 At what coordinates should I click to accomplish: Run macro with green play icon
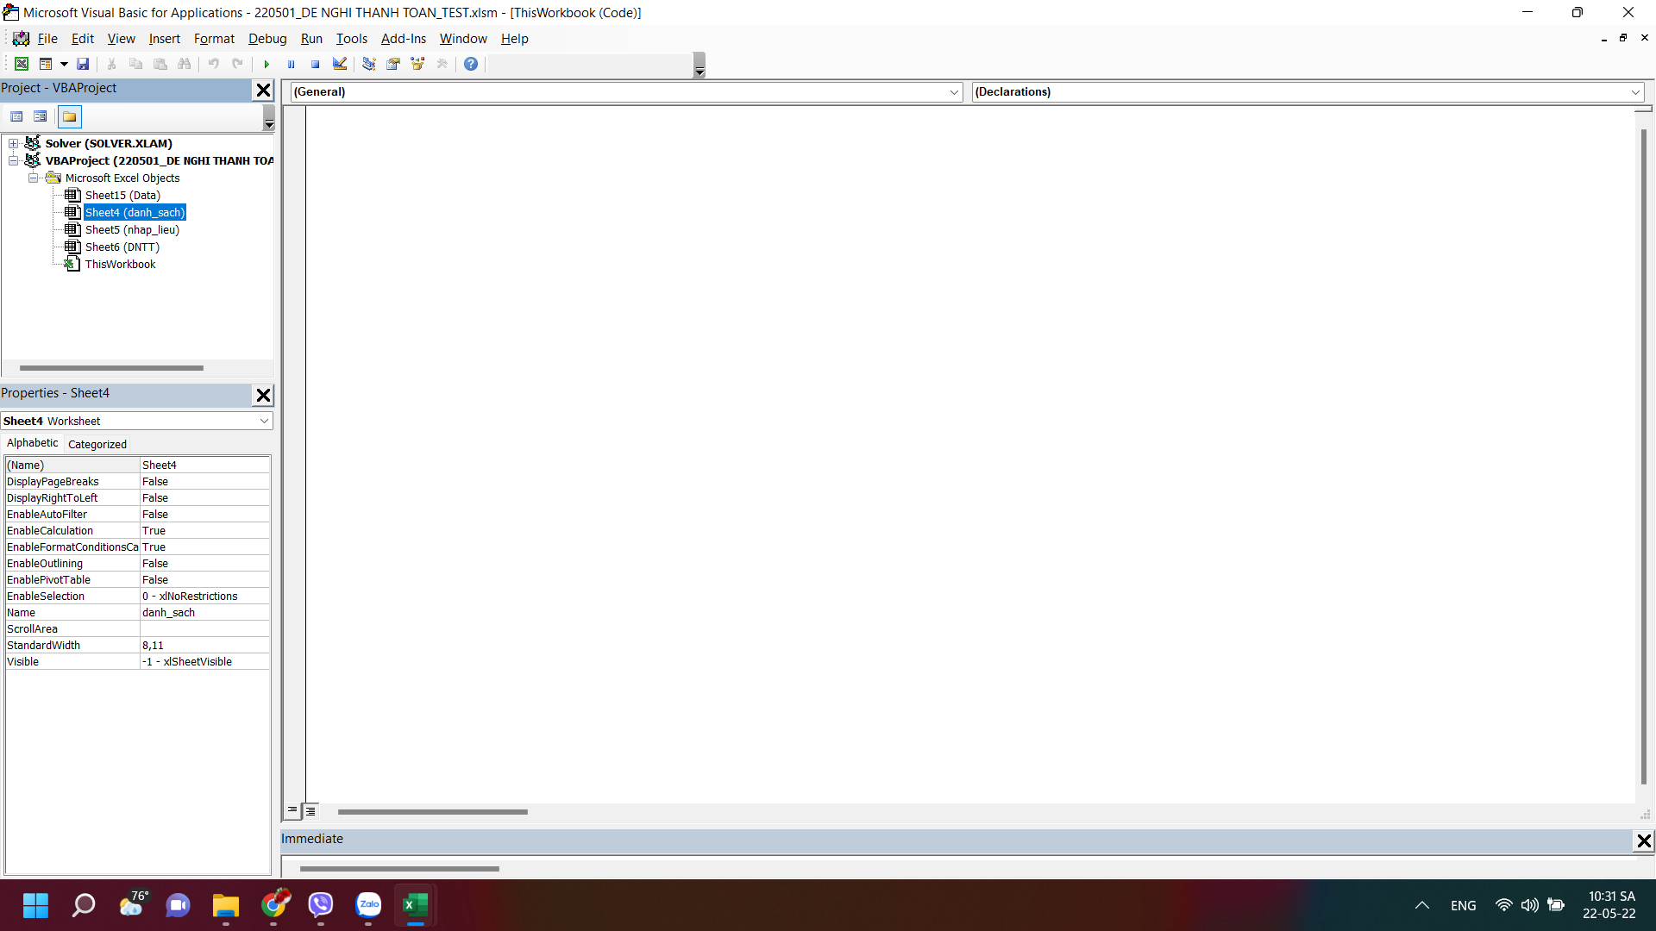tap(267, 64)
